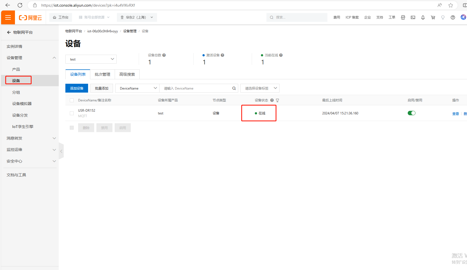Open the Cloud Shell terminal icon
Viewport: 467px width, 270px height.
[x=413, y=17]
